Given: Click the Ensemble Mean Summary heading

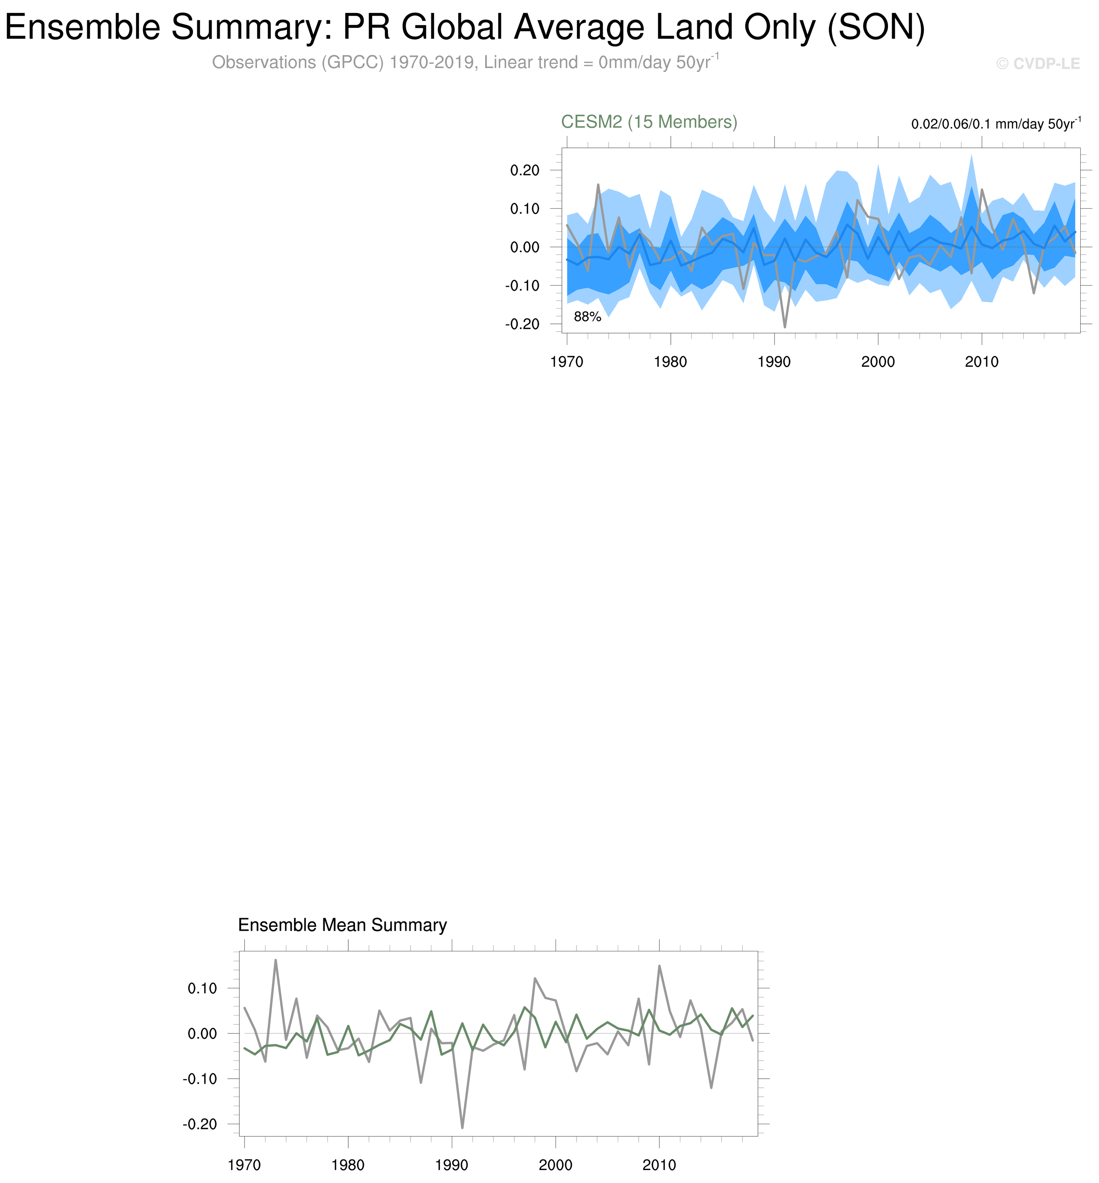Looking at the screenshot, I should 342,925.
